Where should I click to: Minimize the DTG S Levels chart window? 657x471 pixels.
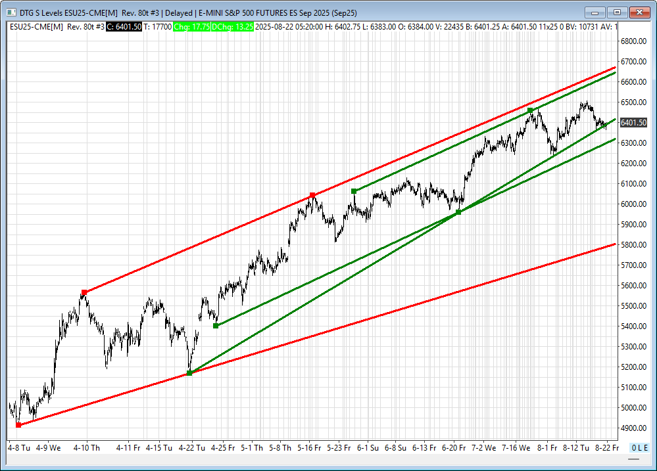(595, 12)
